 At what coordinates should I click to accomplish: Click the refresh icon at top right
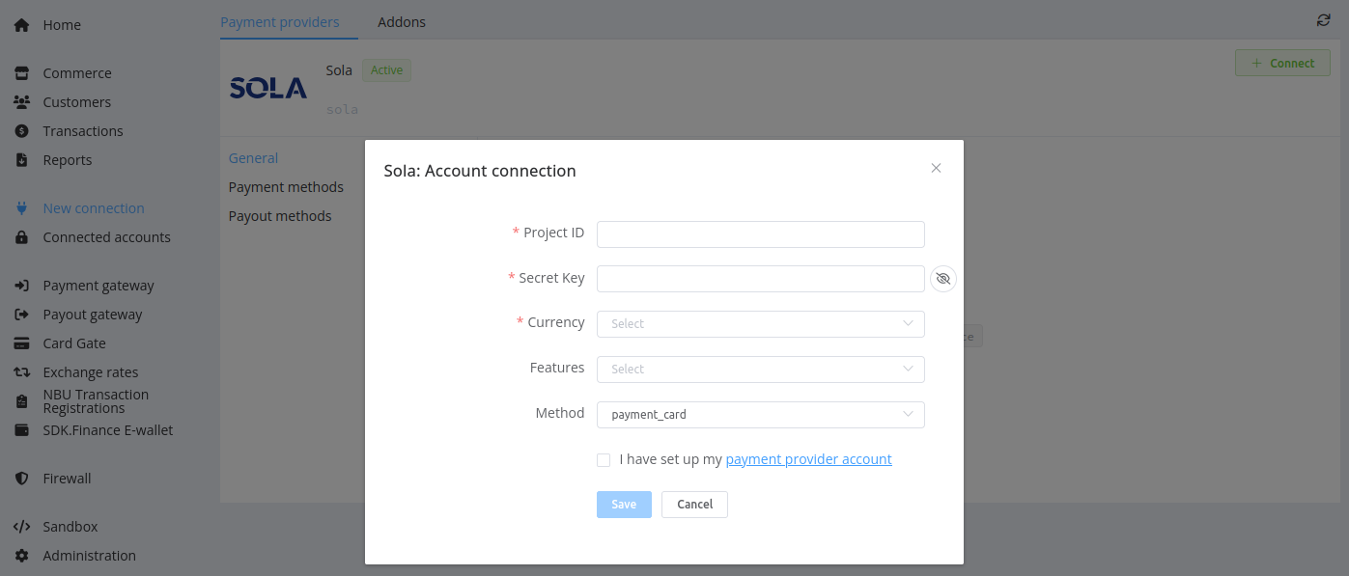pyautogui.click(x=1323, y=20)
